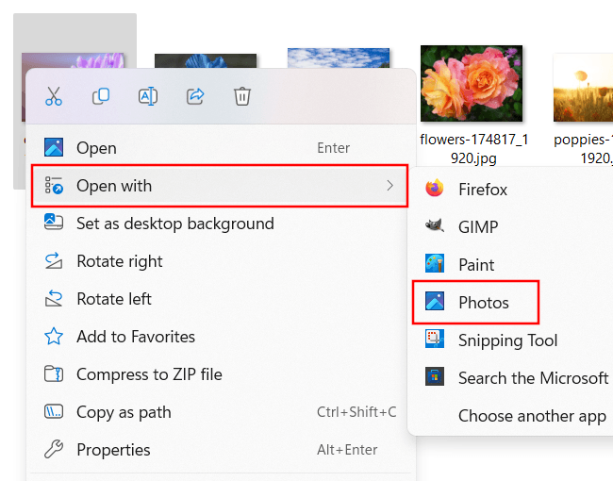The width and height of the screenshot is (613, 481).
Task: Click the Copy icon in context menu
Action: pos(101,96)
